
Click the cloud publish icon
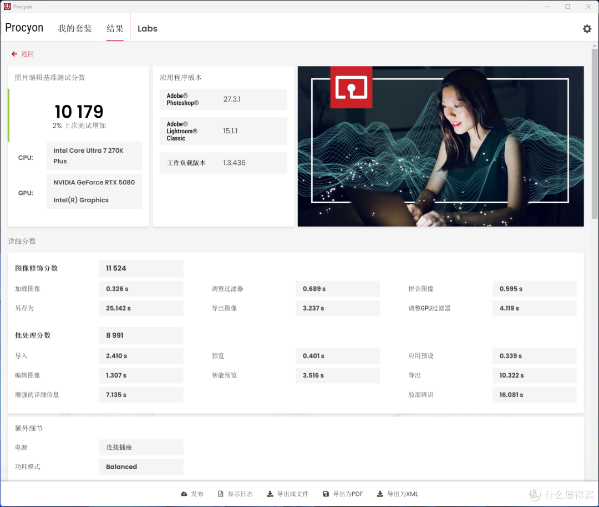click(x=184, y=494)
